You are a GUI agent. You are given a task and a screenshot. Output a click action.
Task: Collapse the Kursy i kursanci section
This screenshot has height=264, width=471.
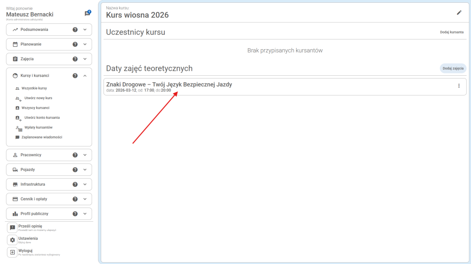pyautogui.click(x=85, y=75)
